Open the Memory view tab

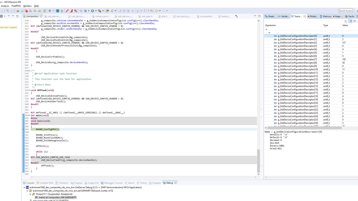326,16
